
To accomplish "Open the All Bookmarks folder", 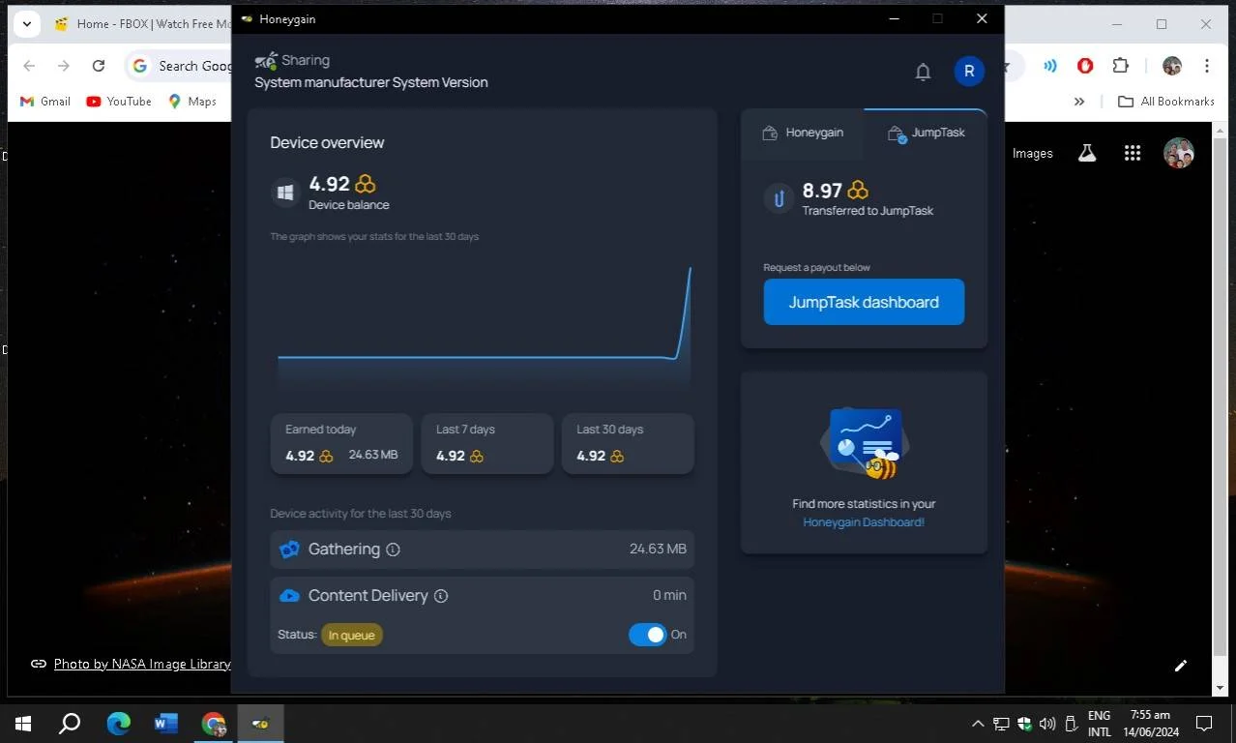I will click(1165, 102).
